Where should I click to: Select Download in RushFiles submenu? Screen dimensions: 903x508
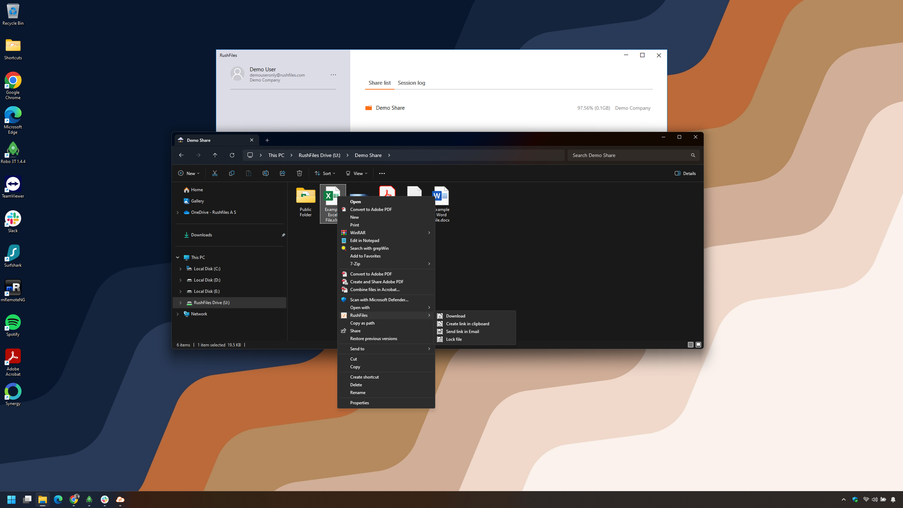click(455, 316)
